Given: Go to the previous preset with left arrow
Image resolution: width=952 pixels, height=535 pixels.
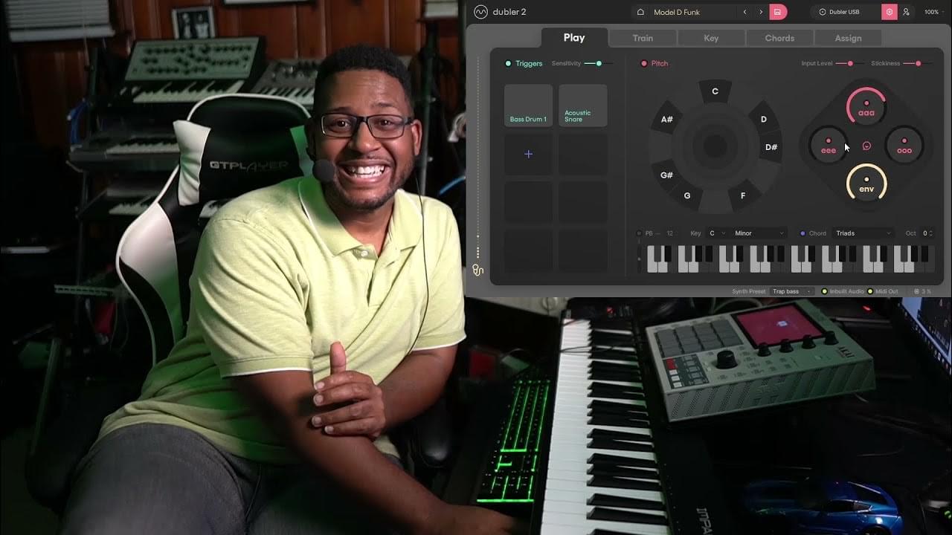Looking at the screenshot, I should 744,12.
